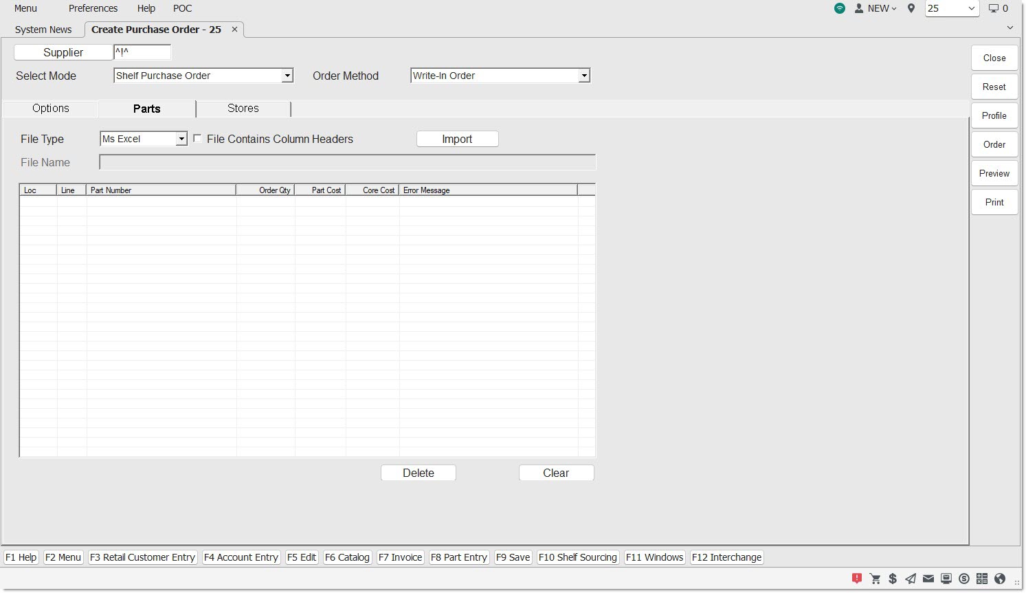Click the F6 Catalog shortcut button
This screenshot has height=593, width=1026.
(347, 557)
